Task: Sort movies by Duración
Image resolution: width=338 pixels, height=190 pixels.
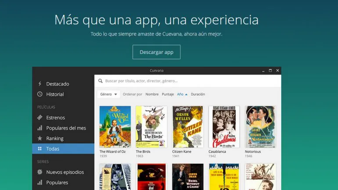Action: (198, 94)
